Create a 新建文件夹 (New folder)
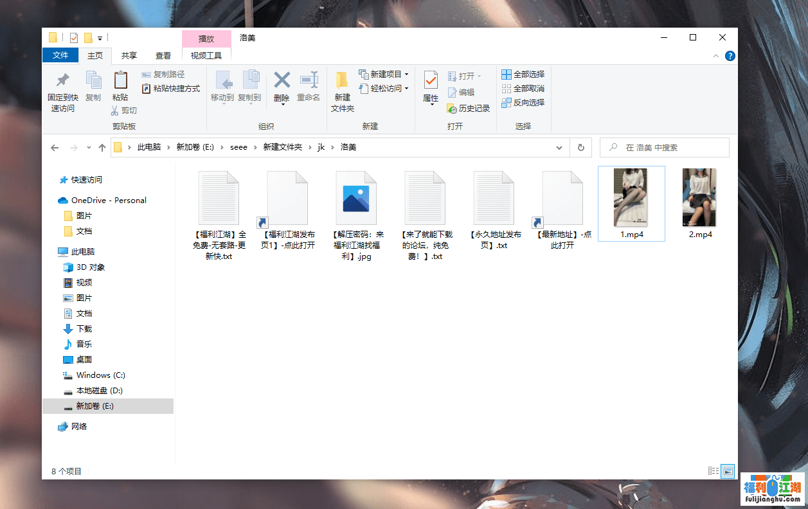The width and height of the screenshot is (808, 509). click(342, 90)
